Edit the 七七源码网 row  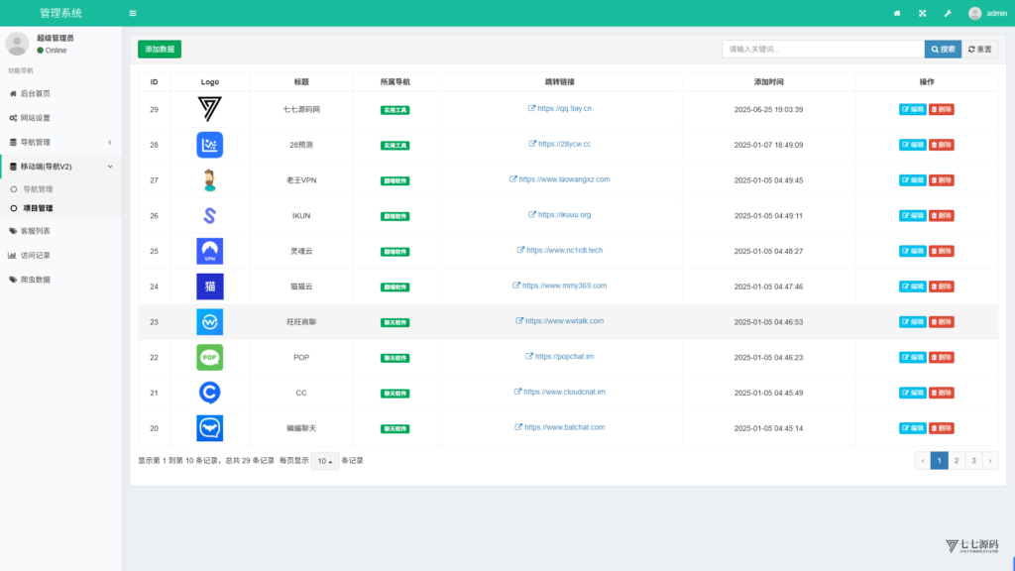tap(913, 109)
